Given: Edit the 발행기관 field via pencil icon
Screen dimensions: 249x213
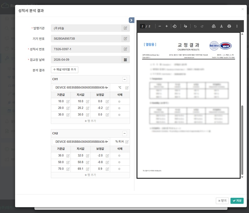Looking at the screenshot, I should click(x=125, y=28).
